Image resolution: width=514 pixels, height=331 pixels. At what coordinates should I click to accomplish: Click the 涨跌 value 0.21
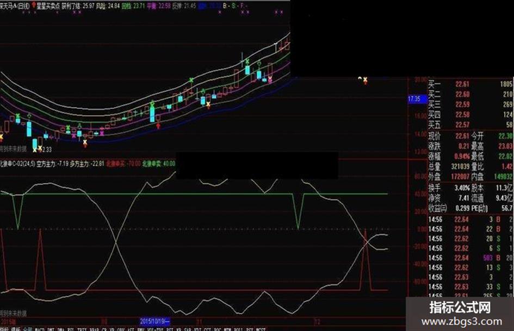click(464, 146)
